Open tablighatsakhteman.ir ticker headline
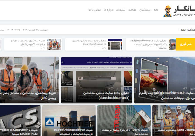Screen dimensions: 195x136 pos(148,44)
